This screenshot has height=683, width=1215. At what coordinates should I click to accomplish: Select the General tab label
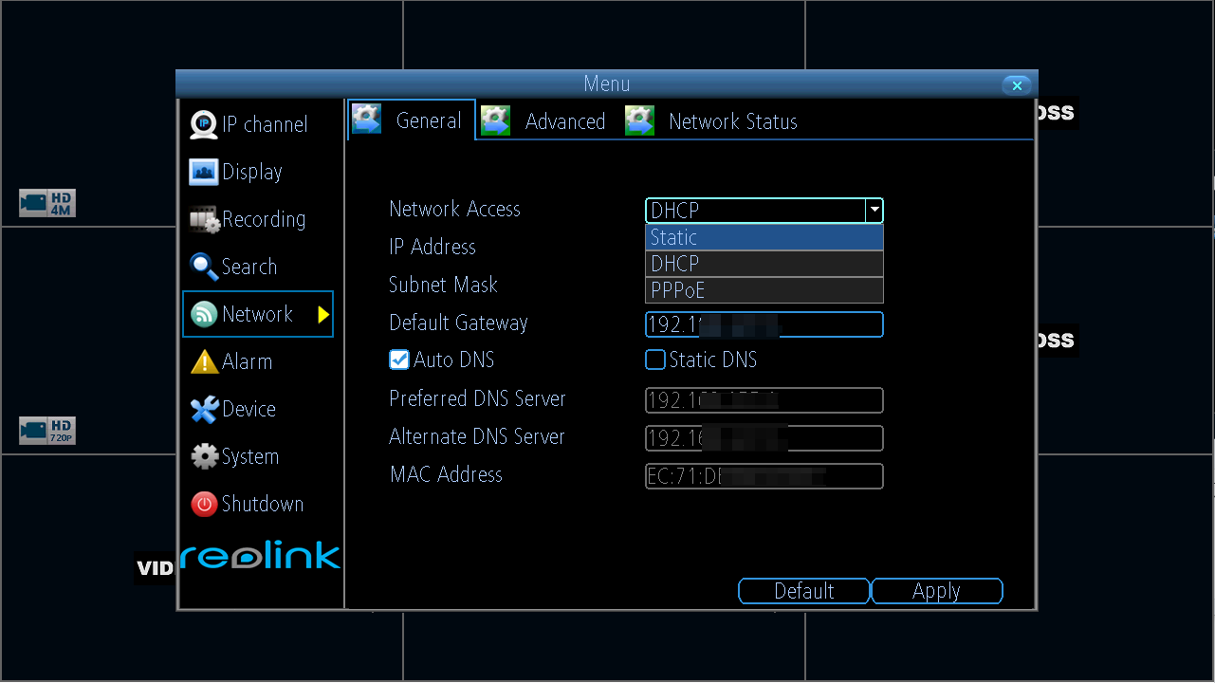click(x=429, y=120)
